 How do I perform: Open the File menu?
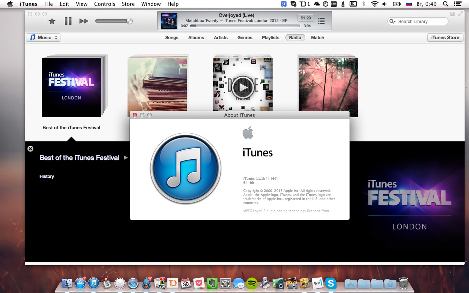[48, 4]
